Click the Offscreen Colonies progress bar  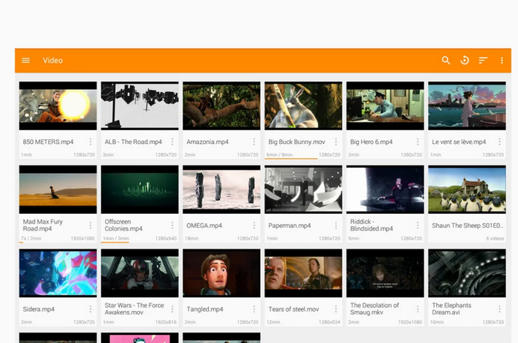(x=115, y=242)
